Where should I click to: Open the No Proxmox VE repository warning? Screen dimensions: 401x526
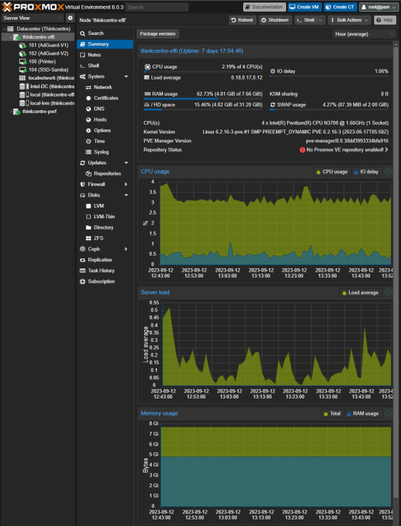click(x=344, y=150)
